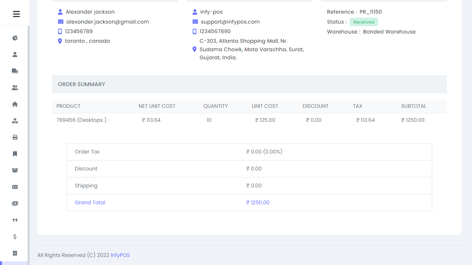Select the Grand Total amount 1250.00
This screenshot has height=265, width=472.
[257, 202]
